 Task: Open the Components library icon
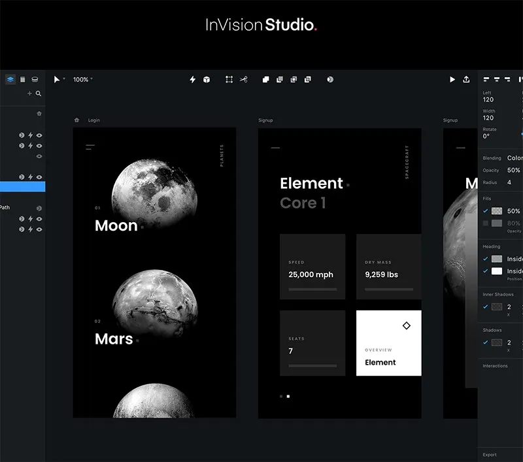pyautogui.click(x=34, y=79)
